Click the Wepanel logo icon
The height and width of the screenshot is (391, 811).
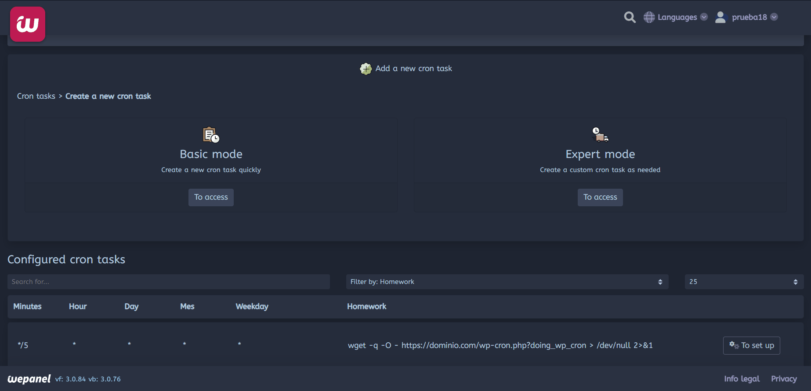[x=28, y=24]
